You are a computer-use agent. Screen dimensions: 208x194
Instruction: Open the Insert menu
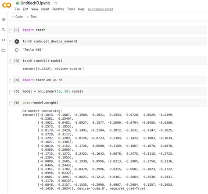(45, 9)
